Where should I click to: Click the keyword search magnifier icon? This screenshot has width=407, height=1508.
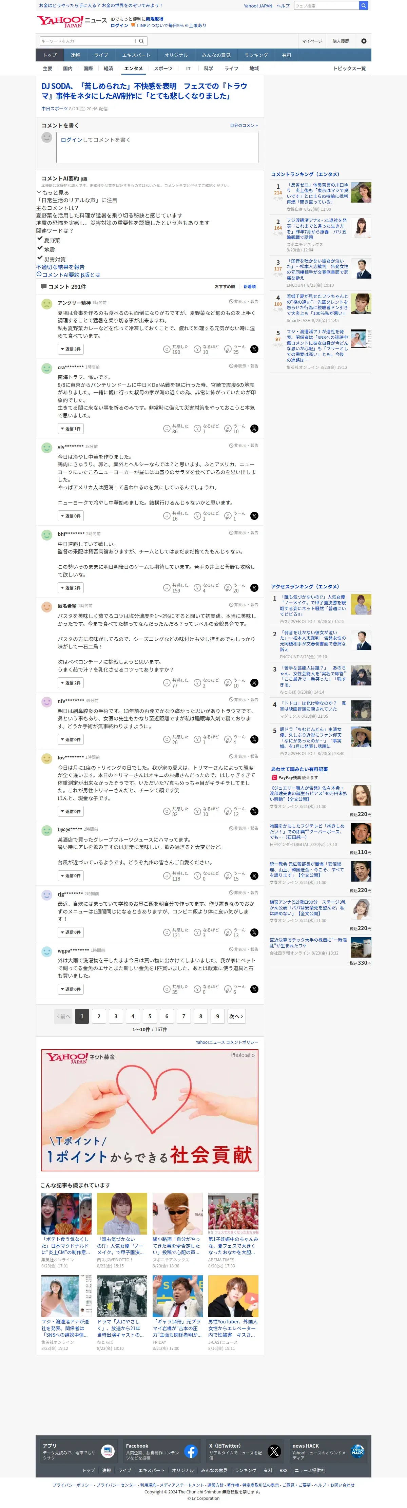tap(141, 41)
